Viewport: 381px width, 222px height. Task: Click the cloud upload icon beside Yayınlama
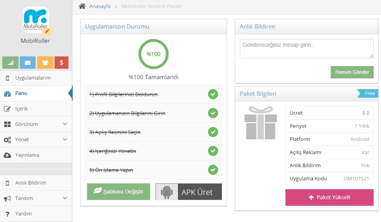pyautogui.click(x=7, y=155)
